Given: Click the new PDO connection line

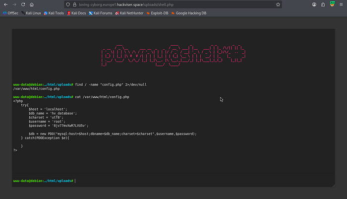Looking at the screenshot, I should pos(113,134).
